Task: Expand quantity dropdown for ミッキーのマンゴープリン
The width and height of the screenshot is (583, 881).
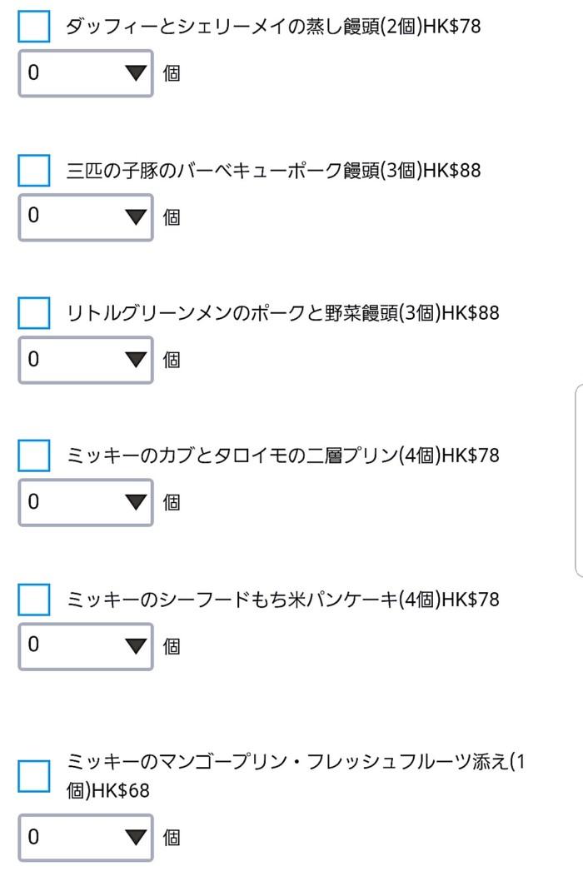Action: pos(86,837)
